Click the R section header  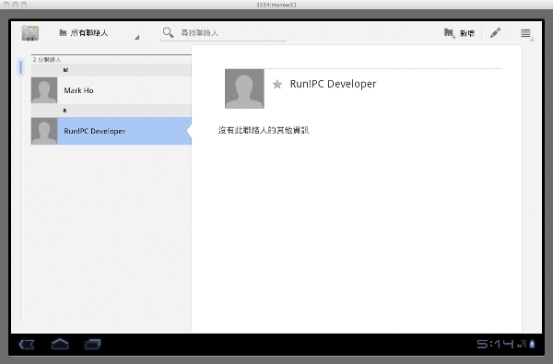click(x=112, y=111)
